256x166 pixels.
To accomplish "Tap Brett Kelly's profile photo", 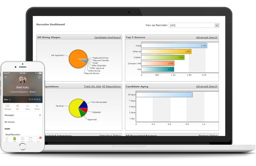I will 22,80.
